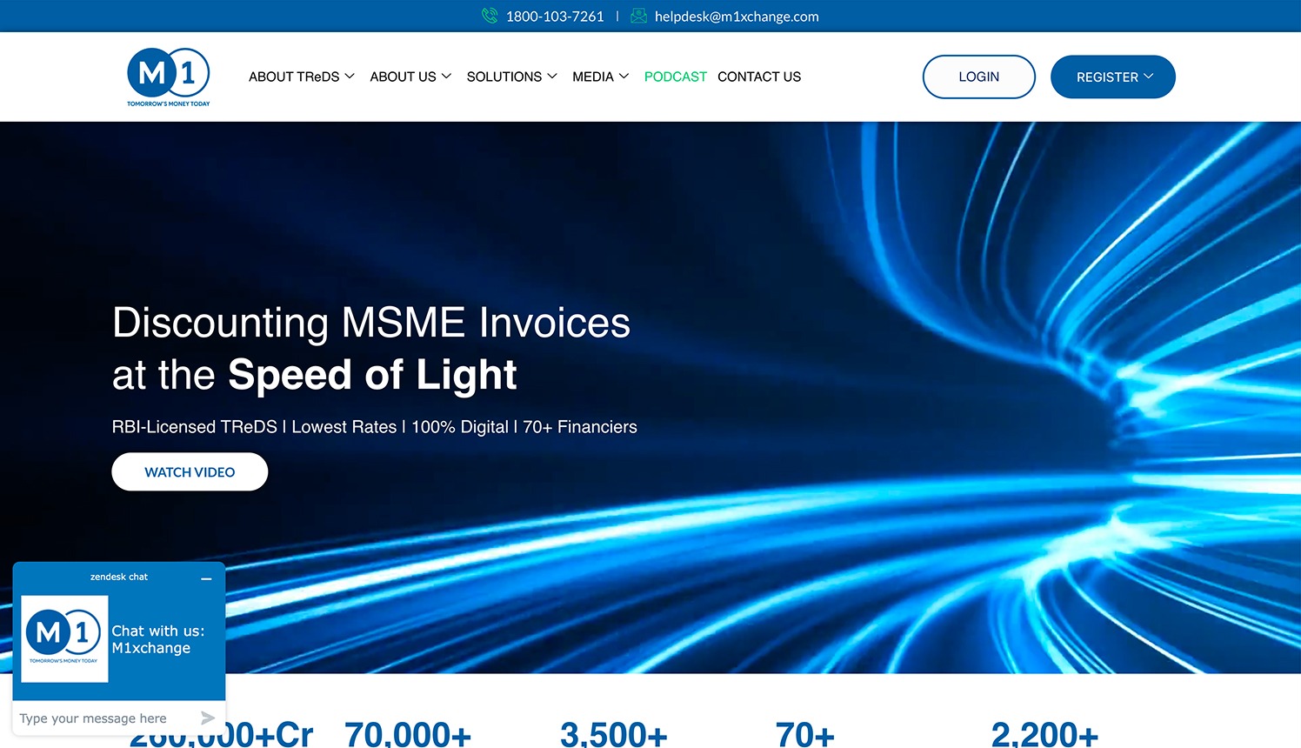The image size is (1301, 748).
Task: Click the WATCH VIDEO button
Action: point(190,471)
